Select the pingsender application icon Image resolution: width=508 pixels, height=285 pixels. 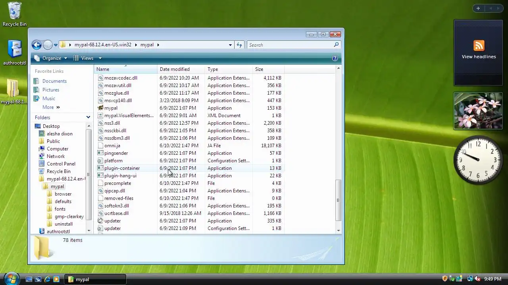click(x=100, y=153)
